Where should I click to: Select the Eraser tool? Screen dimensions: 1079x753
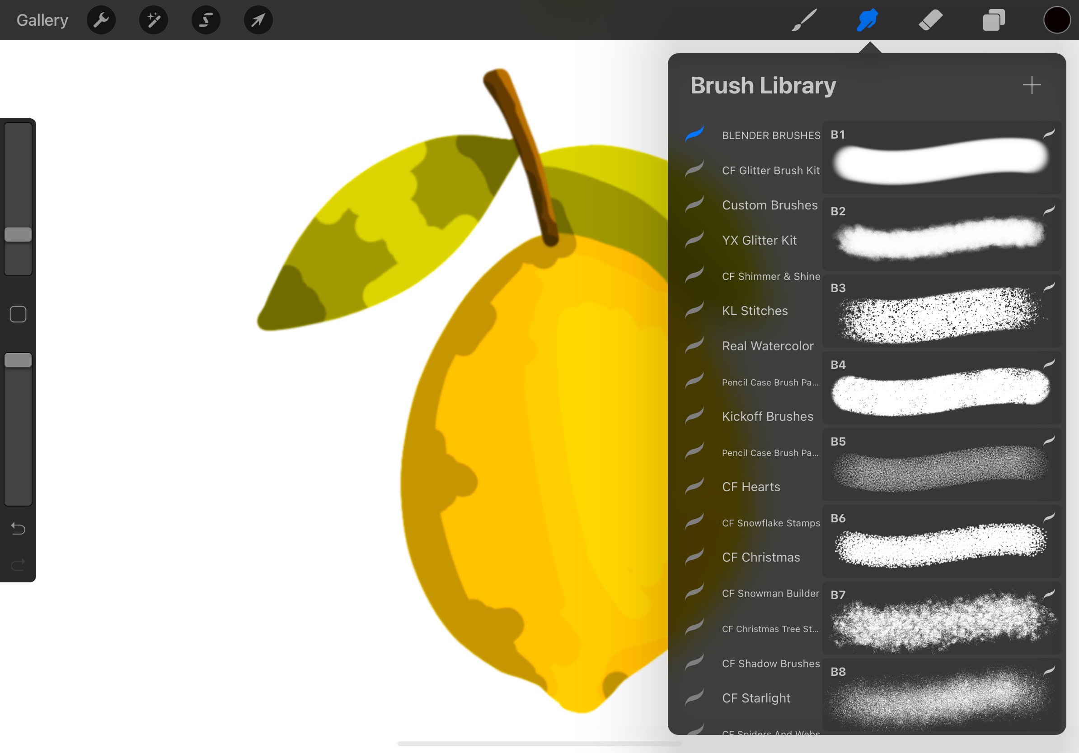[926, 20]
